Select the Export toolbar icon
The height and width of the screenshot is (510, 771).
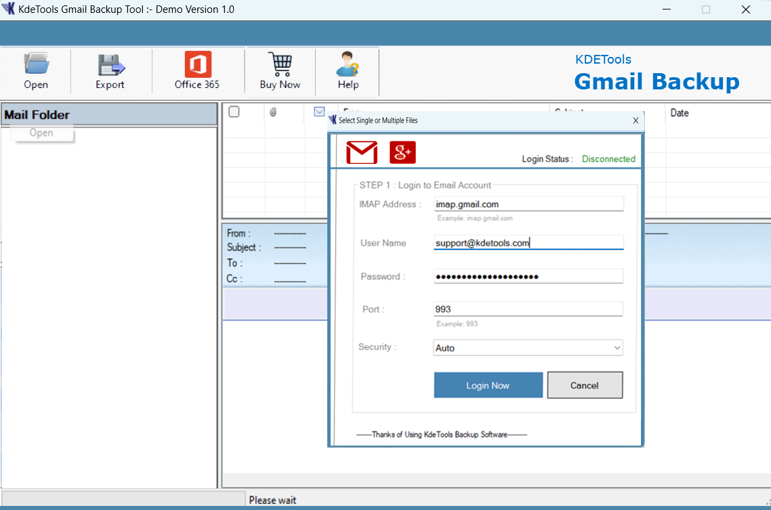click(110, 70)
